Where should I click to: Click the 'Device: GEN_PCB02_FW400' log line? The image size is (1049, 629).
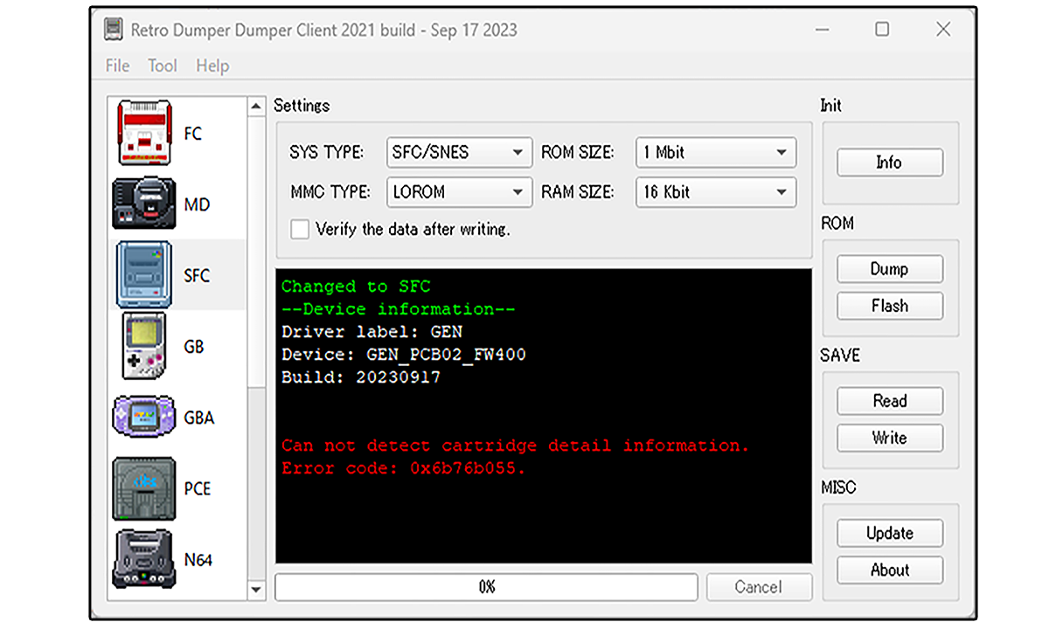pos(403,355)
